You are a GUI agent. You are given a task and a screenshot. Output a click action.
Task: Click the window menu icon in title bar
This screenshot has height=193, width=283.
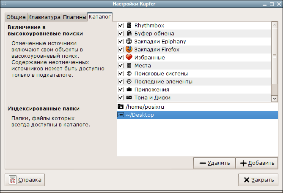[x=4, y=4]
